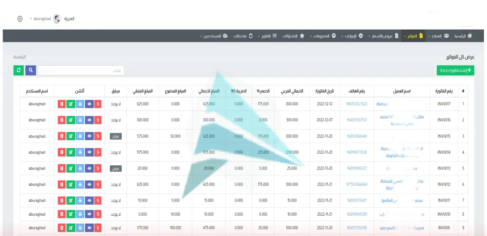487x236 pixels.
Task: Click the green refresh icon button
Action: coord(19,70)
